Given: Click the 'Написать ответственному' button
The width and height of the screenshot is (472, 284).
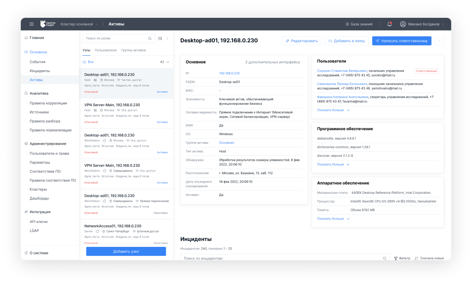Looking at the screenshot, I should pyautogui.click(x=402, y=41).
